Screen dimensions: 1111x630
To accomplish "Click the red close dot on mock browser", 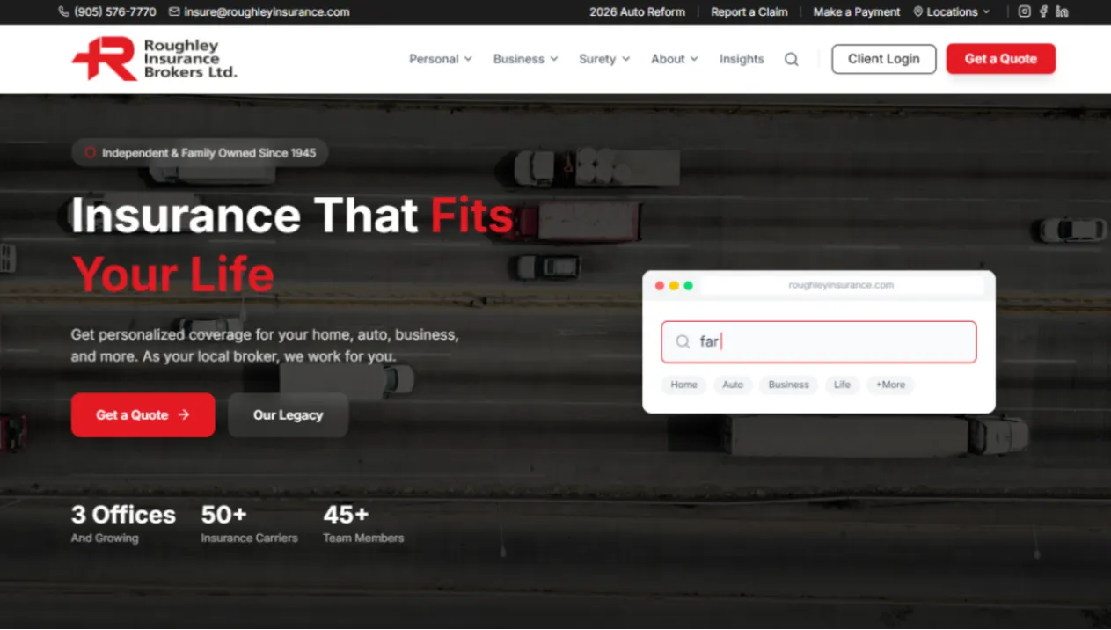I will (x=660, y=286).
